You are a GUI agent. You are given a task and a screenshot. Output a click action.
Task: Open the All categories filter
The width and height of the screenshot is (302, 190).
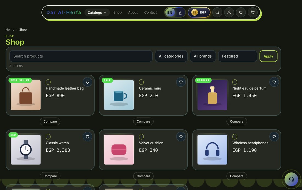171,56
